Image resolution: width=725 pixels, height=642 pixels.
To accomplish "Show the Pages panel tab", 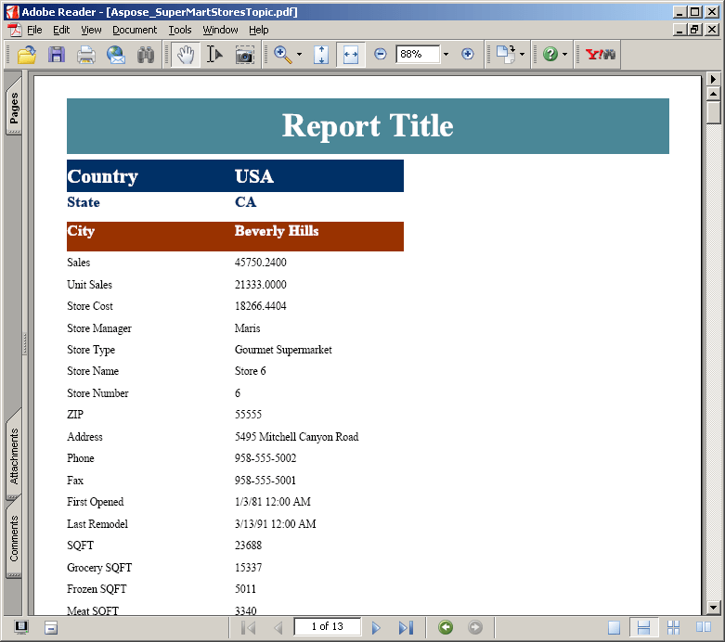I will (x=14, y=108).
